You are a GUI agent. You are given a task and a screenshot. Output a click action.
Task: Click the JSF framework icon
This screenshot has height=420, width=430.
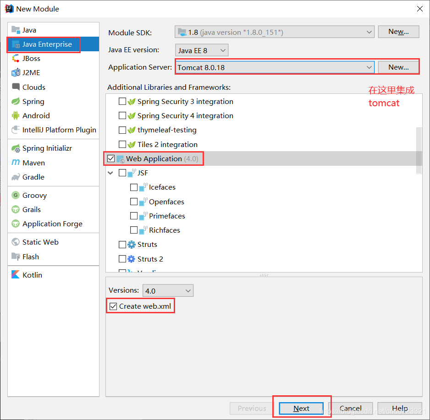coord(132,173)
